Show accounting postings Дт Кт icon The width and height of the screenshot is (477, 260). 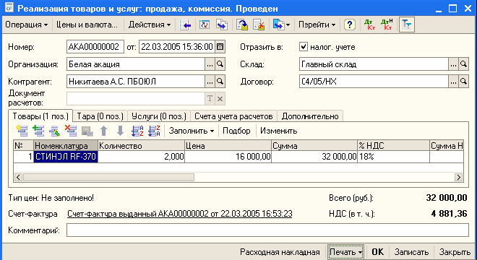coord(369,25)
